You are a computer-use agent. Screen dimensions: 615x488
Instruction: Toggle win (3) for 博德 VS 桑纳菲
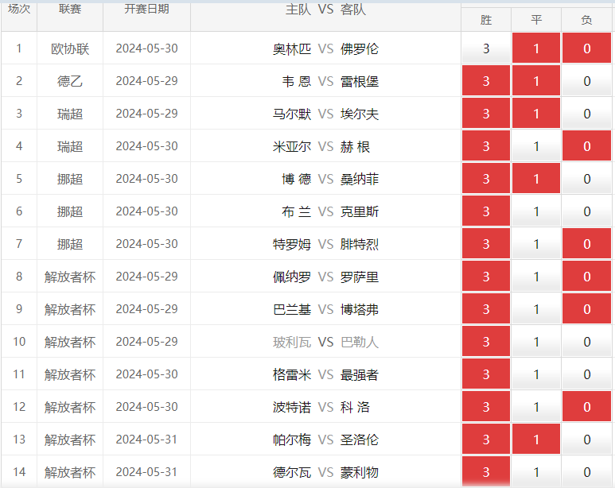pyautogui.click(x=486, y=178)
